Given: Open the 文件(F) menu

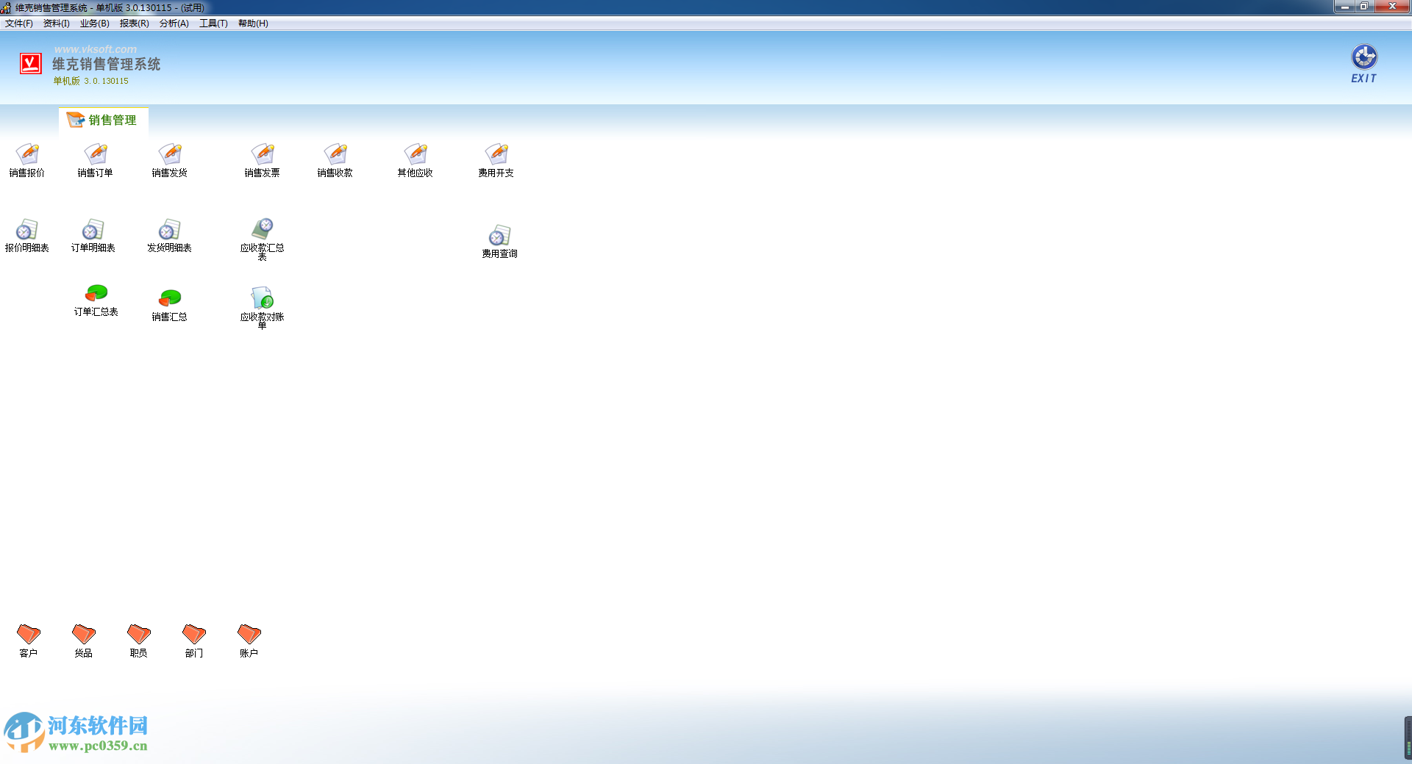Looking at the screenshot, I should [19, 24].
